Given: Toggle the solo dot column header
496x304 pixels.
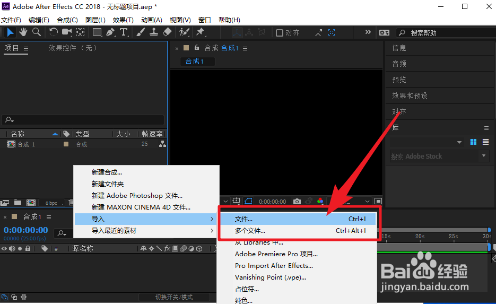Looking at the screenshot, I should coord(20,249).
